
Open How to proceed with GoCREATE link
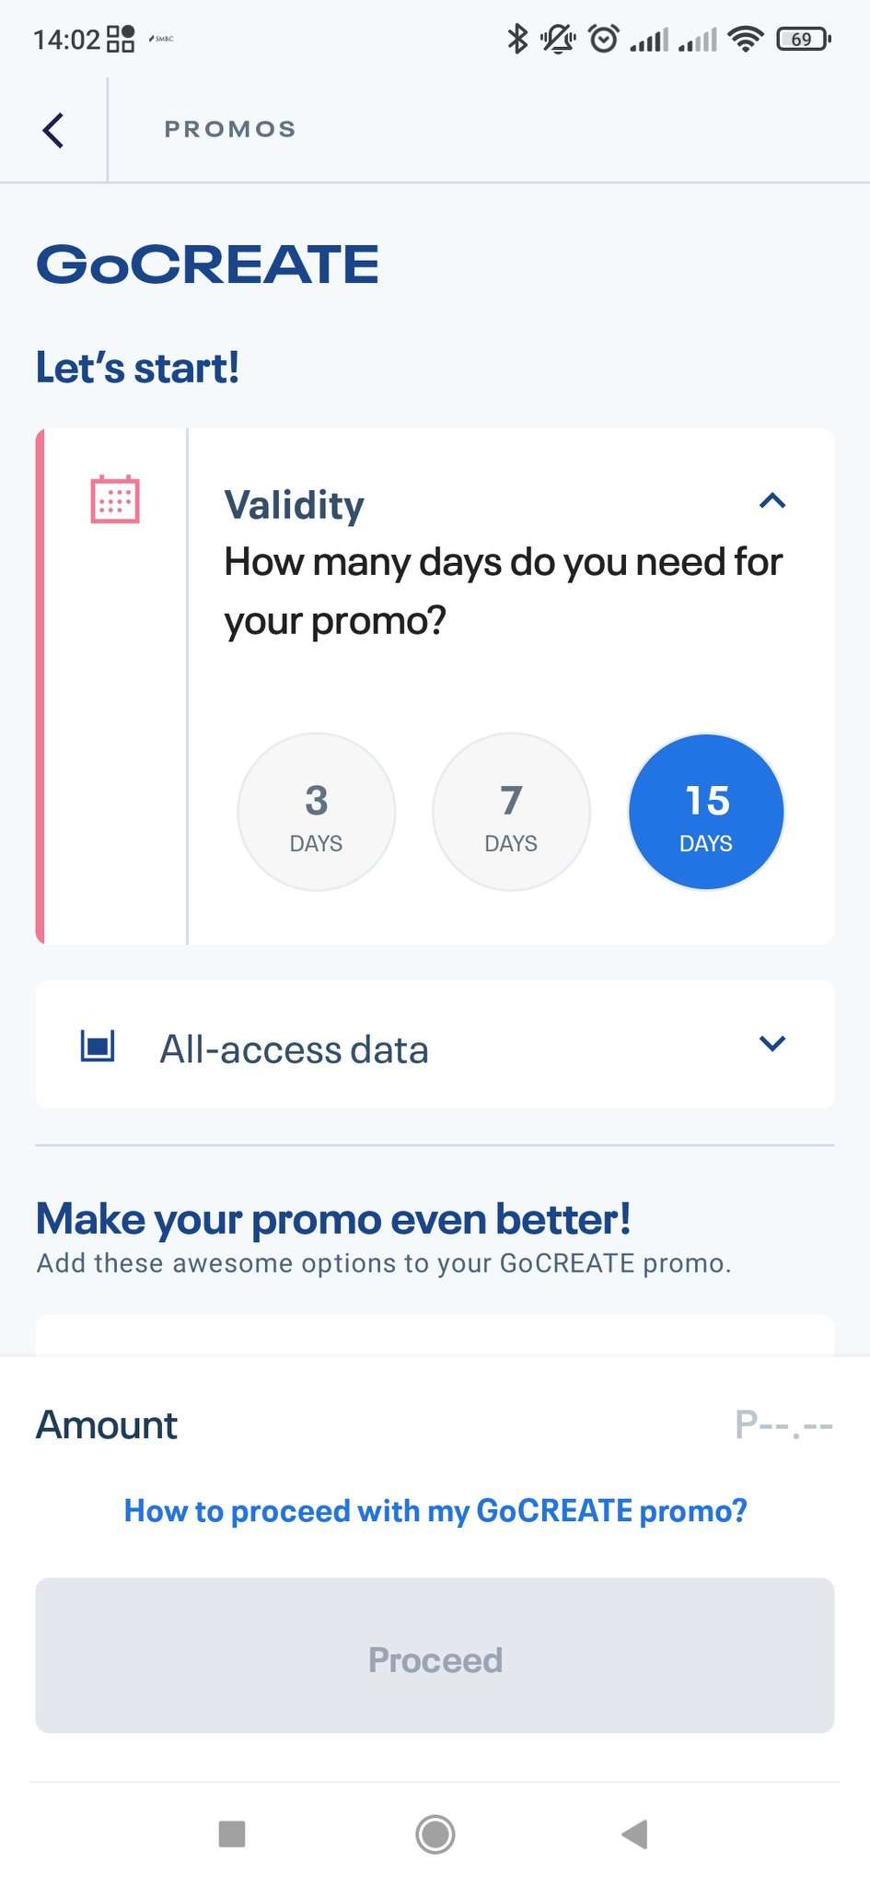(435, 1511)
